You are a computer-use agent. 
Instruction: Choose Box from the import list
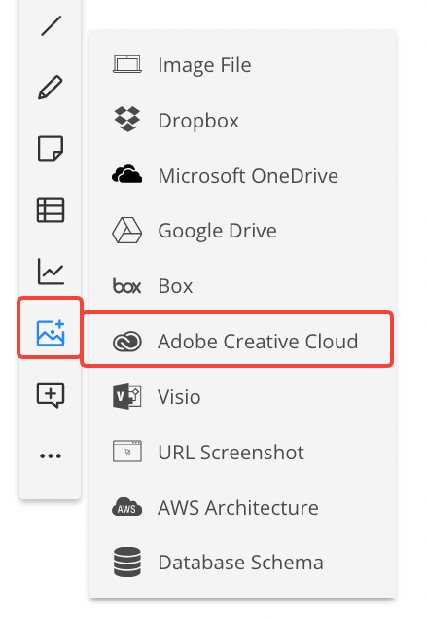[242, 286]
